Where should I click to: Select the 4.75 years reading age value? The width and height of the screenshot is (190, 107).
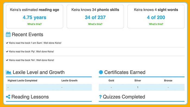coord(34,17)
